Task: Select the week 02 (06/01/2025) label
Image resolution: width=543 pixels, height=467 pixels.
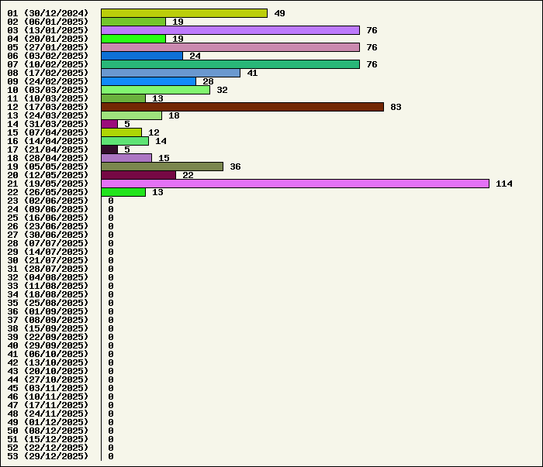Action: point(48,22)
